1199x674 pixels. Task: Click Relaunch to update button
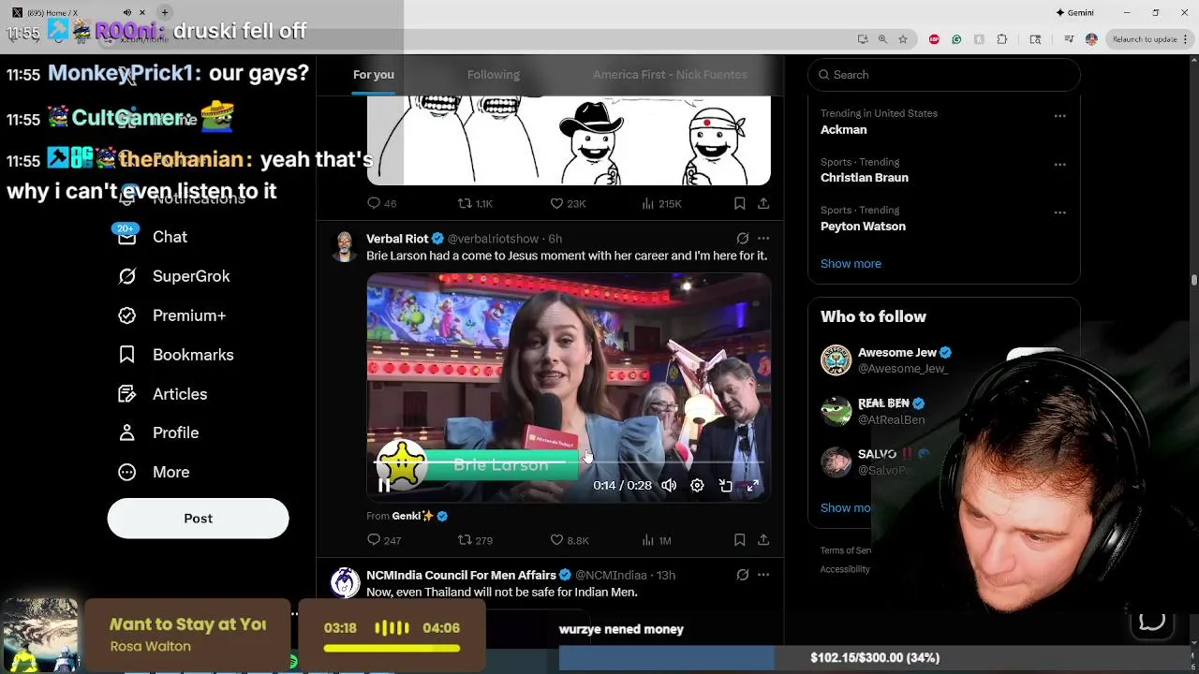(1144, 39)
